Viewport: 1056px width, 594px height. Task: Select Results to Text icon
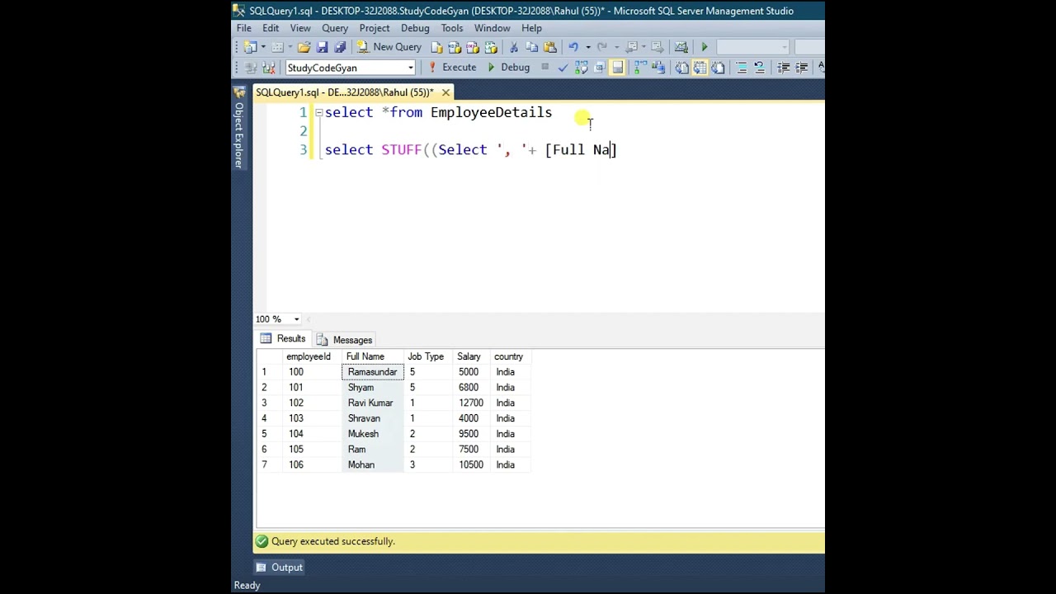tap(681, 68)
